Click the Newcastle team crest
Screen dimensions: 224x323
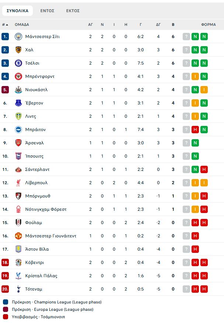(x=18, y=90)
